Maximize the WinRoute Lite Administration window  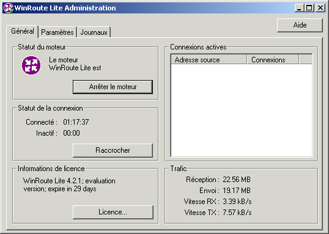point(309,8)
